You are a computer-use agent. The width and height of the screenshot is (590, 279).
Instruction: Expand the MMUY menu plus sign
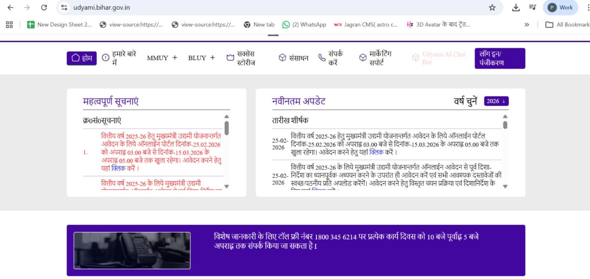pos(174,58)
